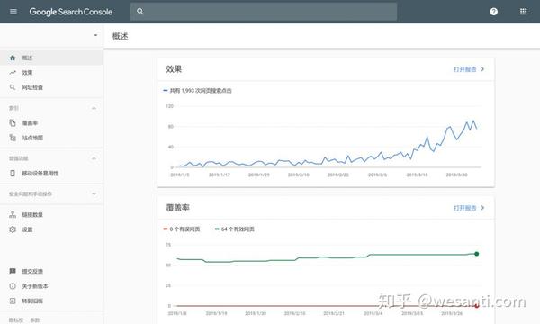Open the 移动设备易用性 phone item

point(51,173)
